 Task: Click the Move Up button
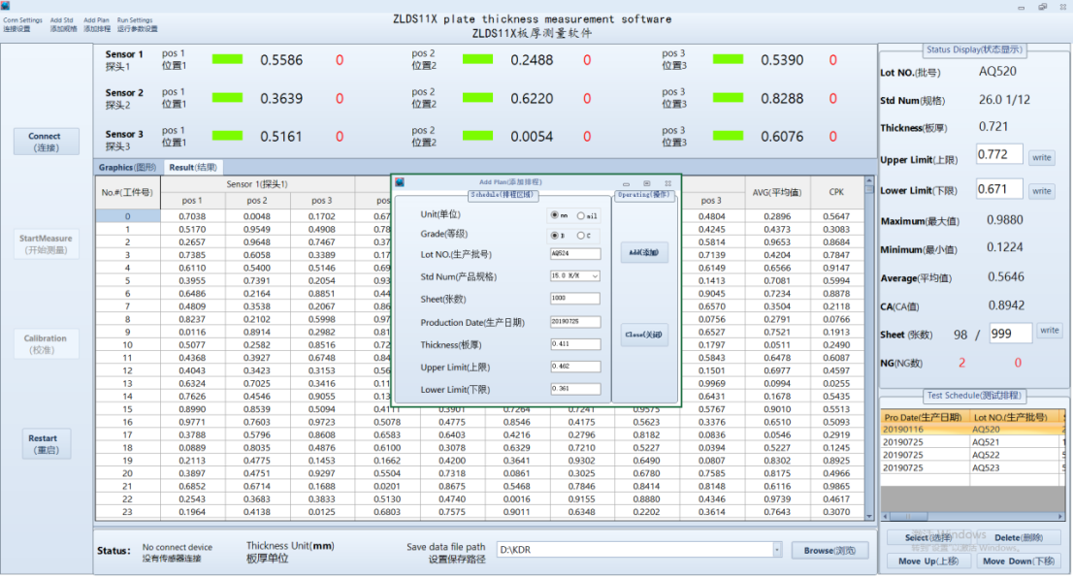927,561
